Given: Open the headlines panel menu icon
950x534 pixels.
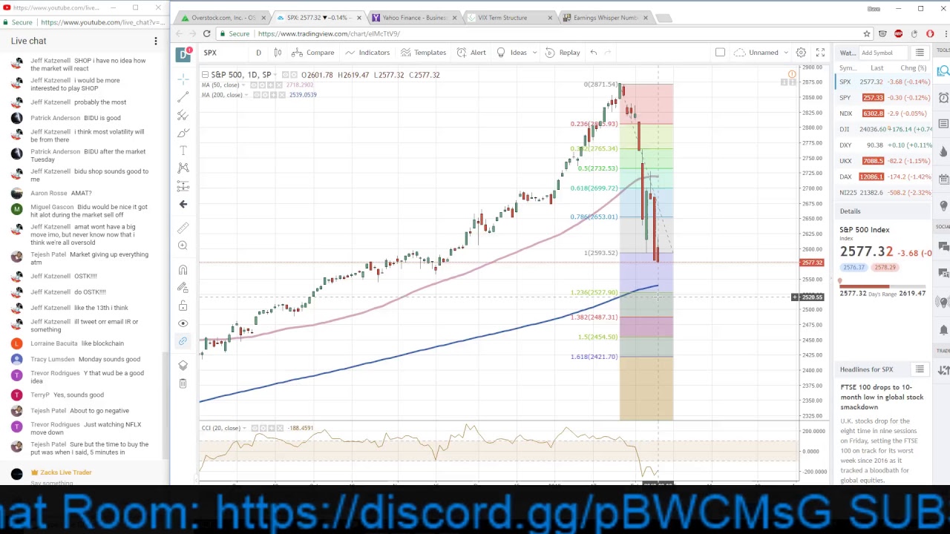Looking at the screenshot, I should (x=920, y=369).
